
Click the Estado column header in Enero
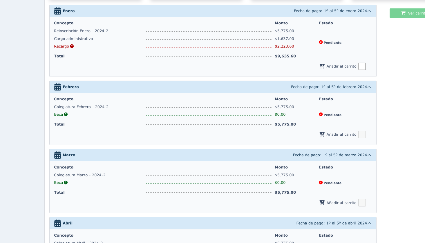pyautogui.click(x=326, y=23)
